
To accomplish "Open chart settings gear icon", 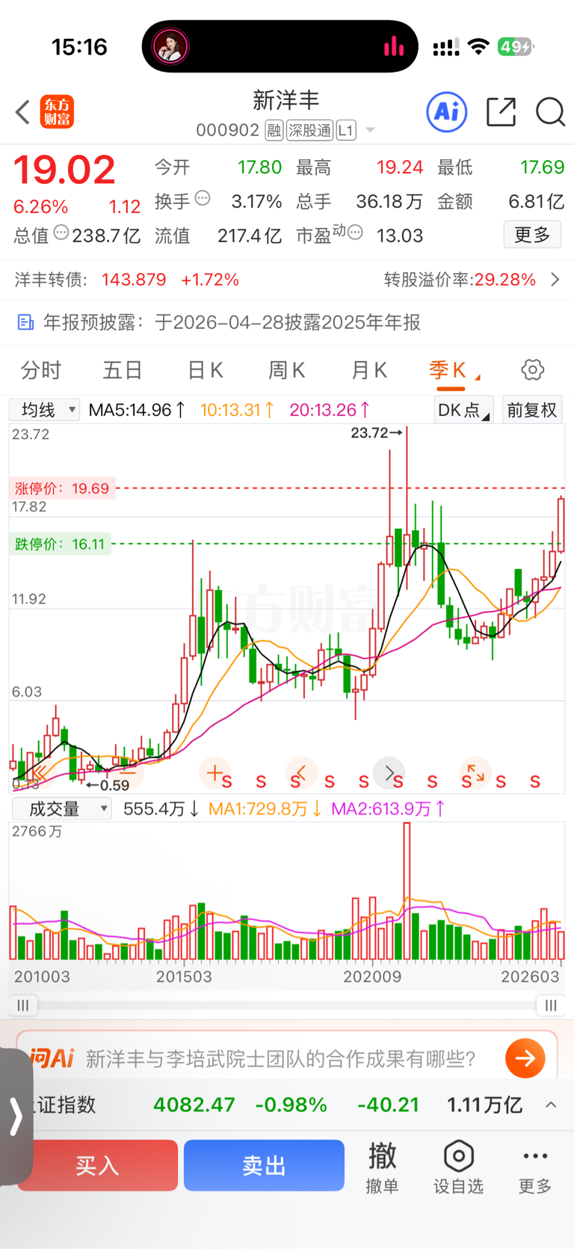I will [x=532, y=369].
